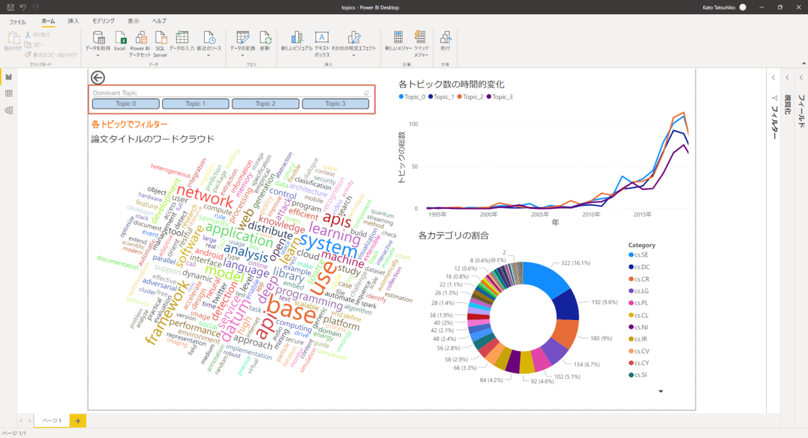Open the モデリング ribbon tab
808x438 pixels.
tap(103, 22)
